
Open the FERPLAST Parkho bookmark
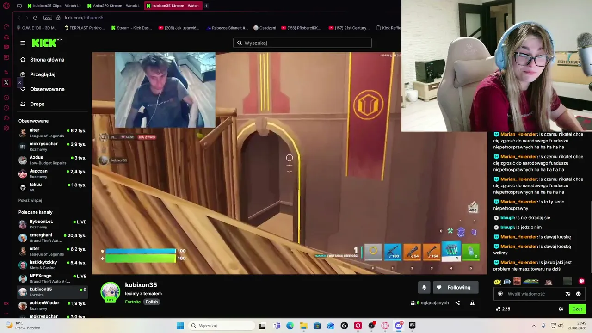(84, 28)
